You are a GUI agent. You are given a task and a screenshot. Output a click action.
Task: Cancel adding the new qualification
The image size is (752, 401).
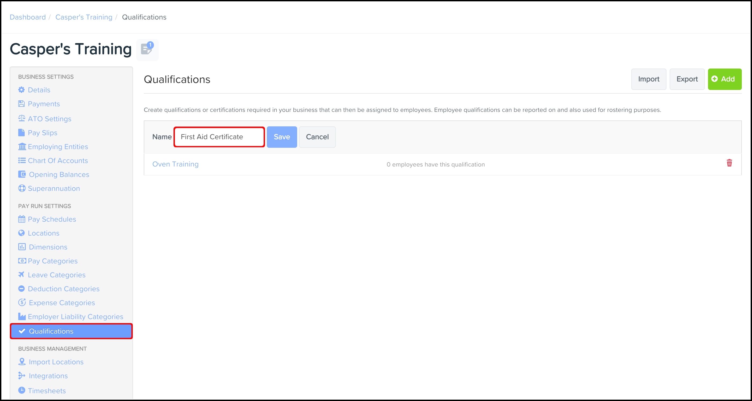tap(317, 137)
